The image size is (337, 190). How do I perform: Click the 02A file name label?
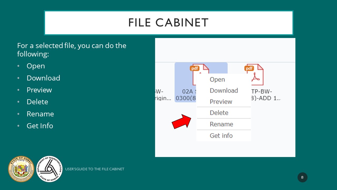186,95
